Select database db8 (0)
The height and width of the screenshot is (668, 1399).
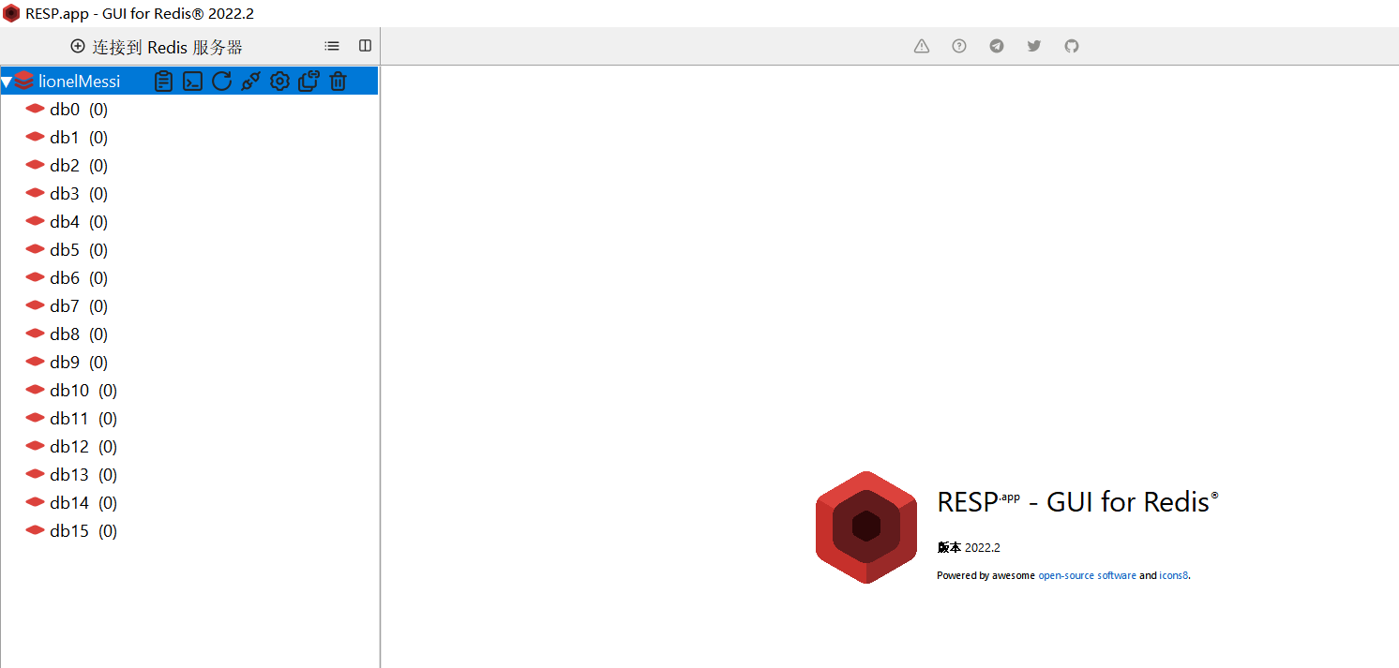pos(67,334)
